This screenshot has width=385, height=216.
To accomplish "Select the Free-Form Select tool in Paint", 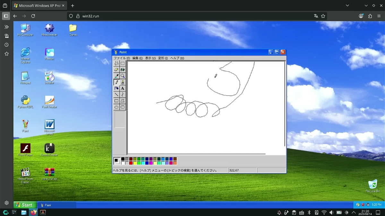I will pyautogui.click(x=116, y=63).
